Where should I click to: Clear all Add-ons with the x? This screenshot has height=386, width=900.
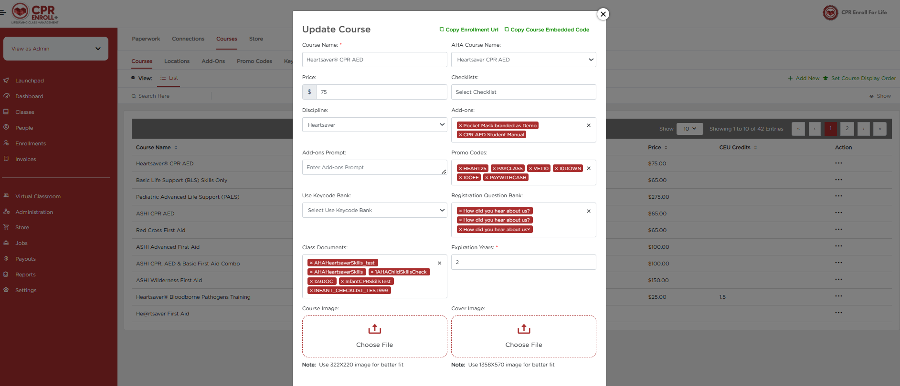(589, 125)
